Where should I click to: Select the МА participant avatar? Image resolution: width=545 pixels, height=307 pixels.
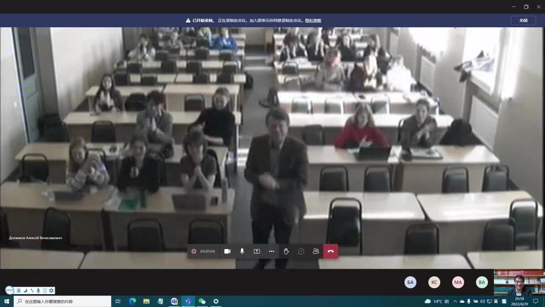[458, 282]
